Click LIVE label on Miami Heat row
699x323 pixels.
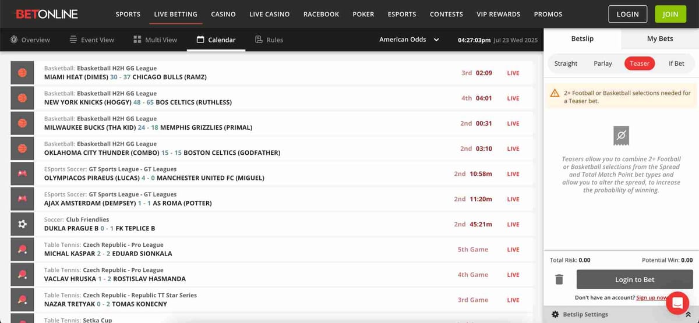(513, 73)
